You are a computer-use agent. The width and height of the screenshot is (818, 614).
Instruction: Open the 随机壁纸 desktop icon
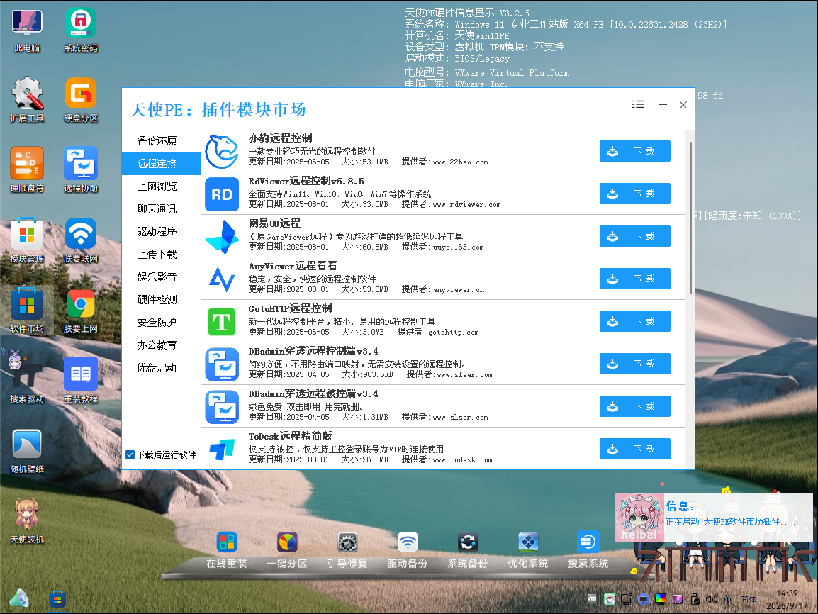(x=27, y=451)
